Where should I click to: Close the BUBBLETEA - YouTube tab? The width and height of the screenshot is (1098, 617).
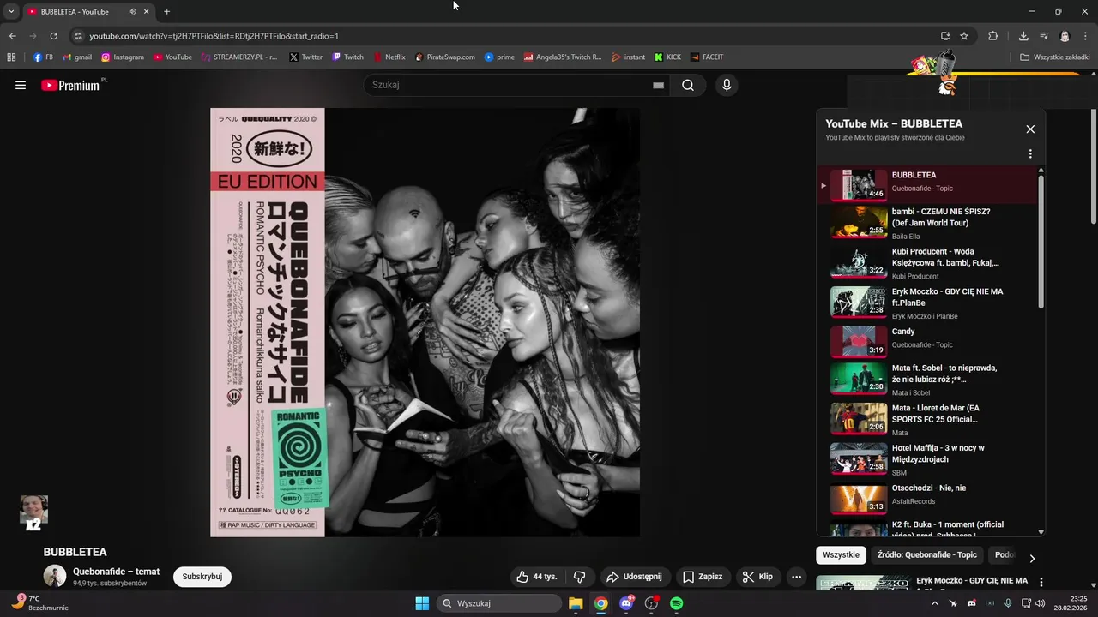click(x=146, y=11)
